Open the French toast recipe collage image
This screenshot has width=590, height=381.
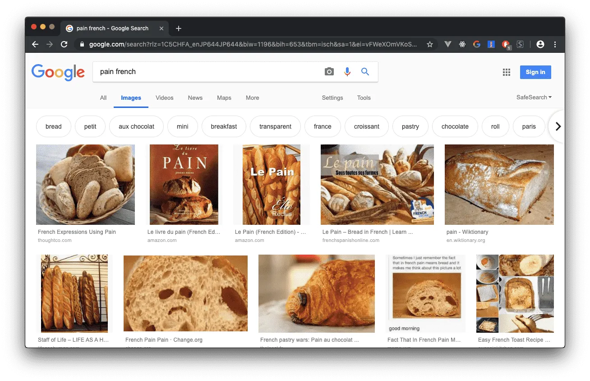[x=515, y=293]
